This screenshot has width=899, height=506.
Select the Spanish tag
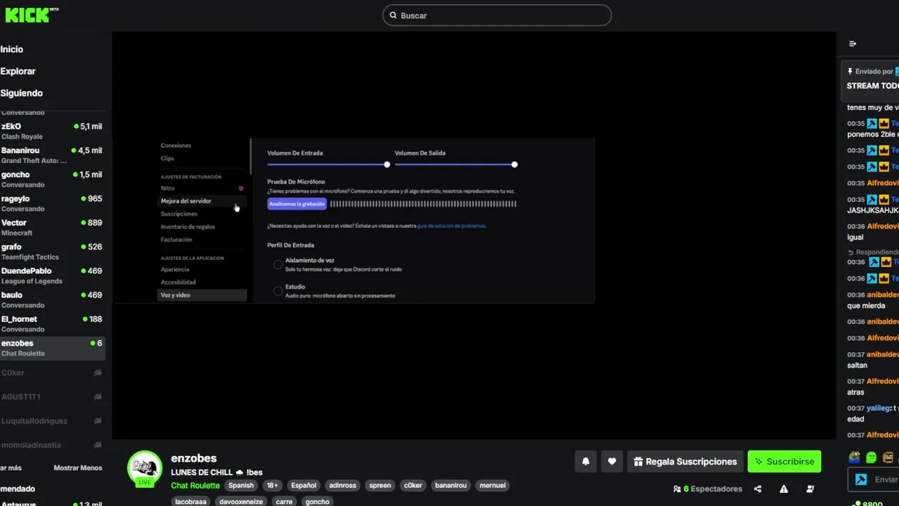point(241,485)
